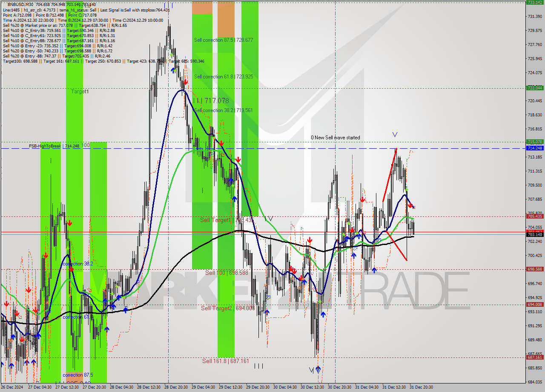The height and width of the screenshot is (392, 545).
Task: Click the 'Sell 161.8 | 687.161' label
Action: pyautogui.click(x=226, y=361)
